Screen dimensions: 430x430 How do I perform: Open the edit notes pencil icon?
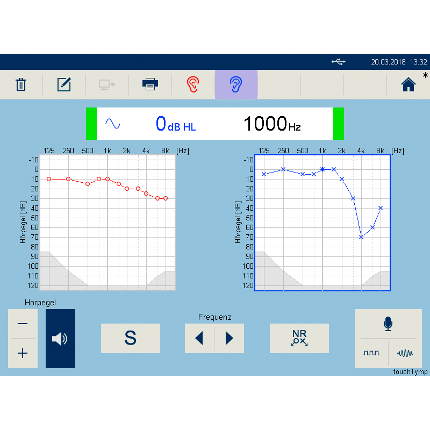pos(64,84)
